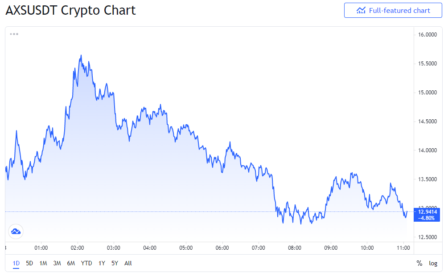448x280 pixels.
Task: Switch to the YTD range
Action: coord(86,263)
